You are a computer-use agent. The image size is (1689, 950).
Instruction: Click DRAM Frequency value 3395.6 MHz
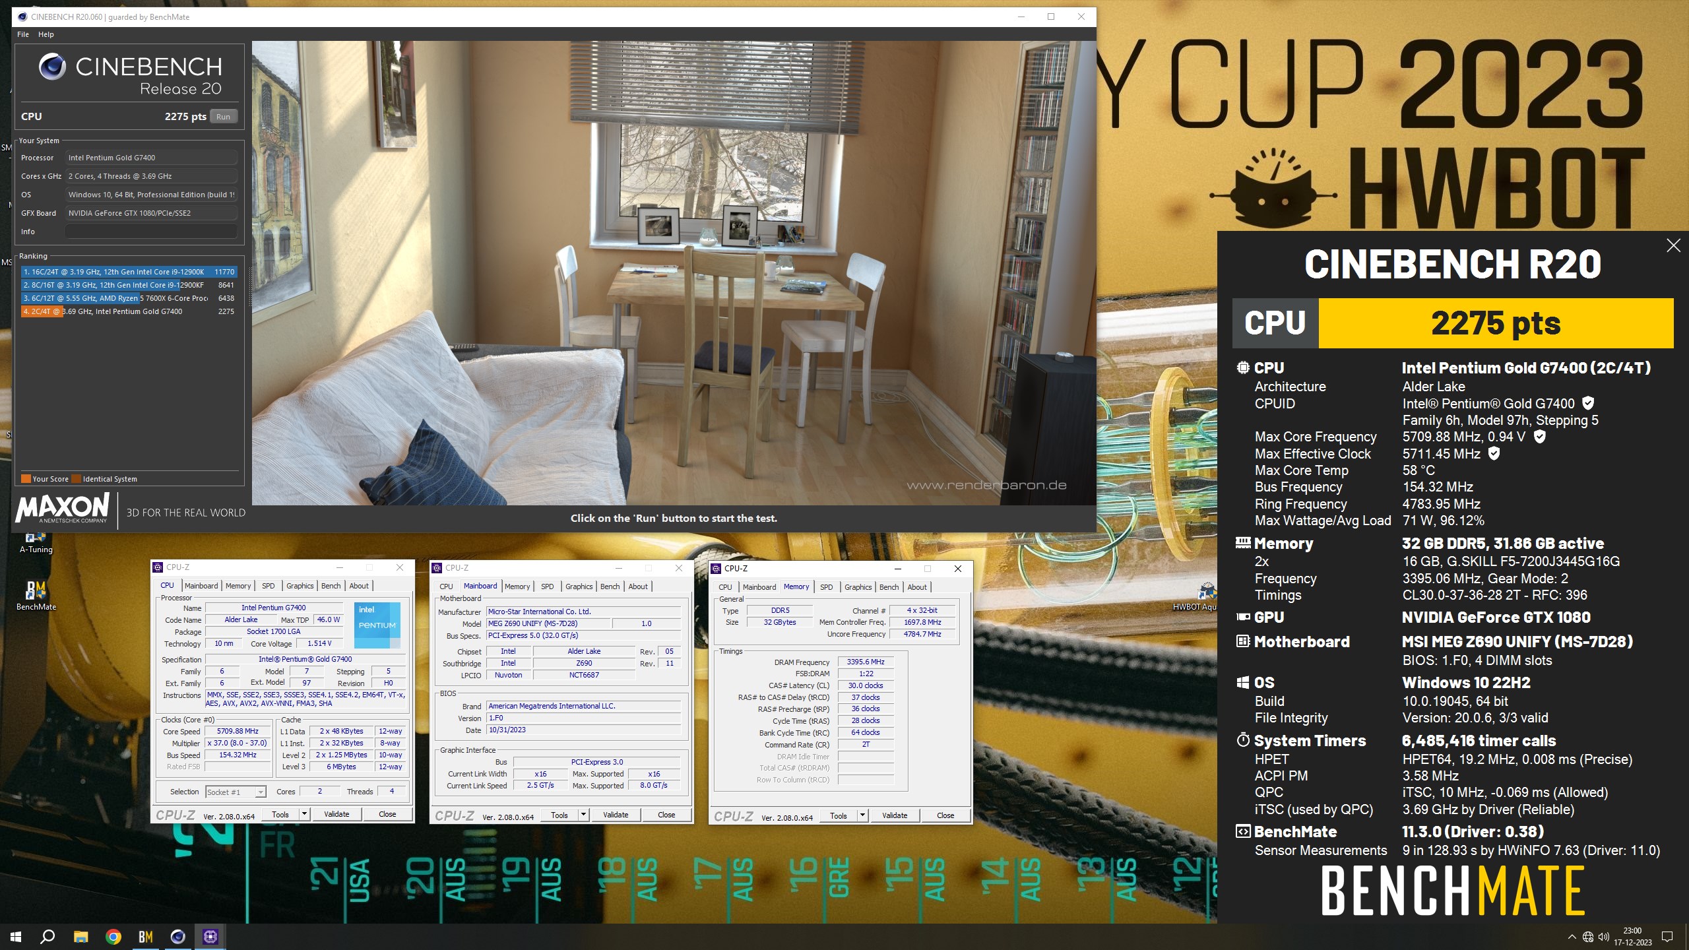866,662
